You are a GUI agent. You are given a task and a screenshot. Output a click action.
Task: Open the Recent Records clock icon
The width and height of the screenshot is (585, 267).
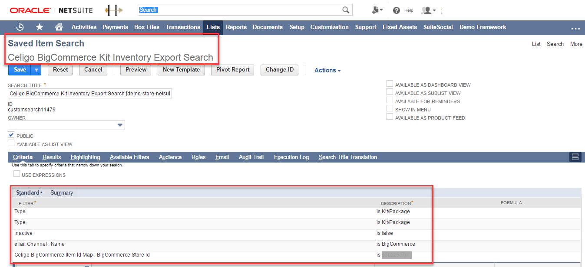pyautogui.click(x=20, y=27)
